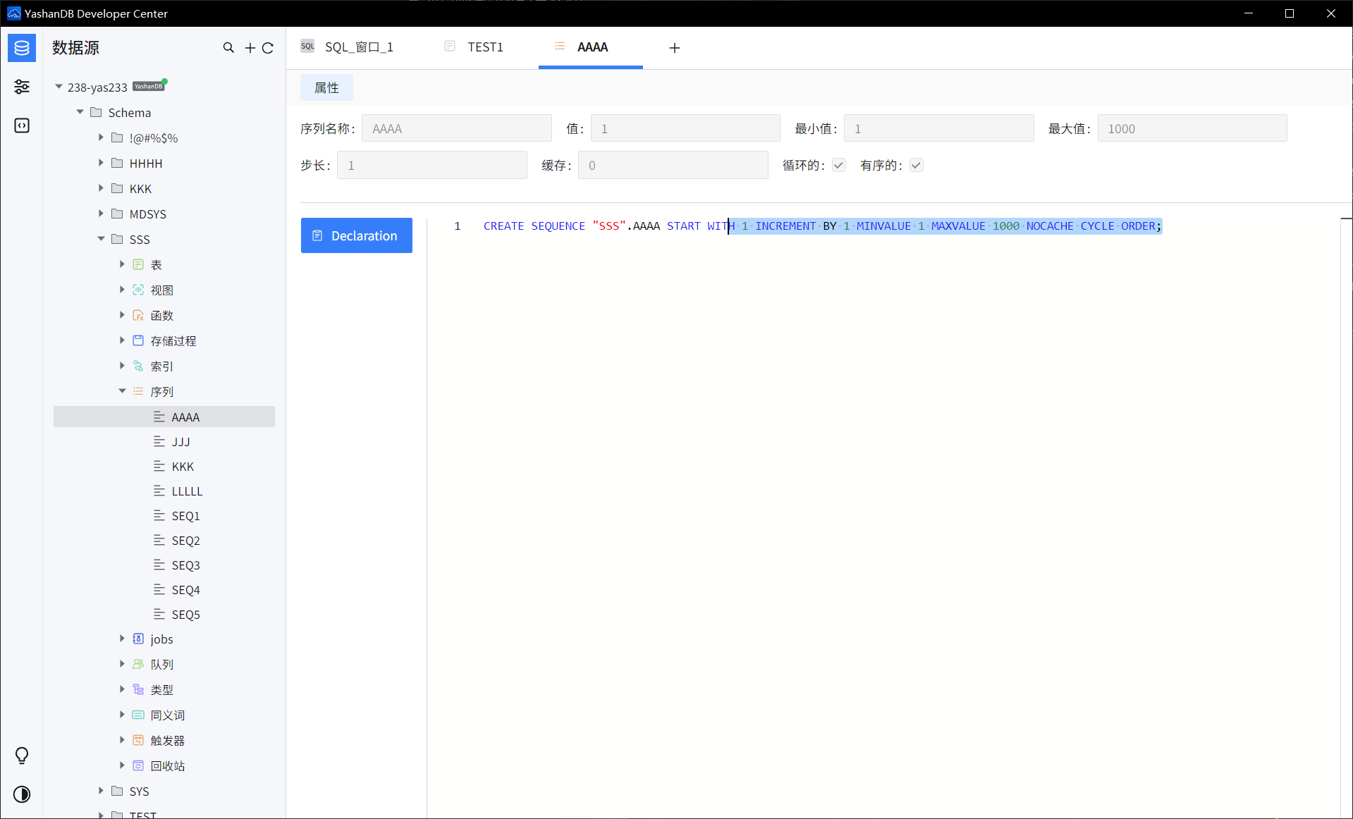Click the jobs node icon
This screenshot has height=819, width=1353.
[138, 639]
